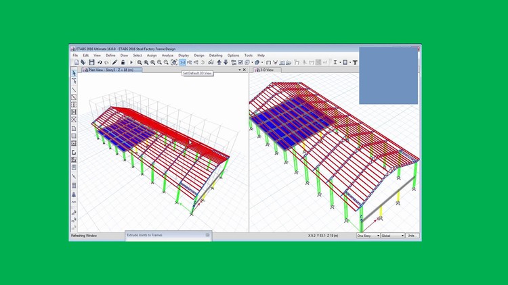Switch to the 3-D View tab

coord(267,70)
